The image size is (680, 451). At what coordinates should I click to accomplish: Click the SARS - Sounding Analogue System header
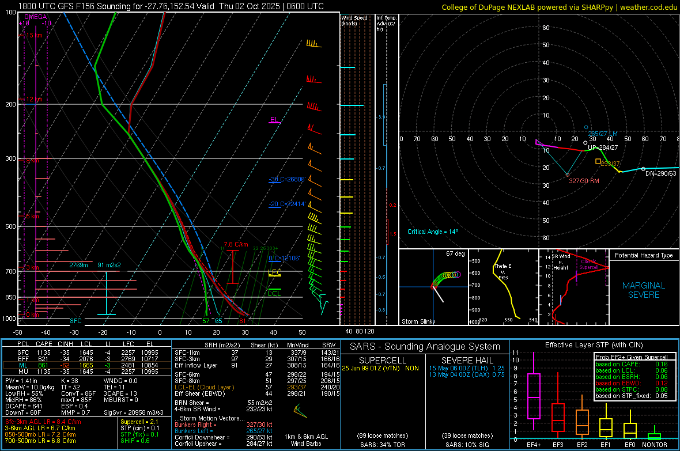tap(425, 347)
